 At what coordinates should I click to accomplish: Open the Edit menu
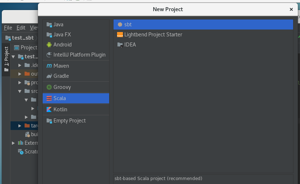pyautogui.click(x=21, y=28)
